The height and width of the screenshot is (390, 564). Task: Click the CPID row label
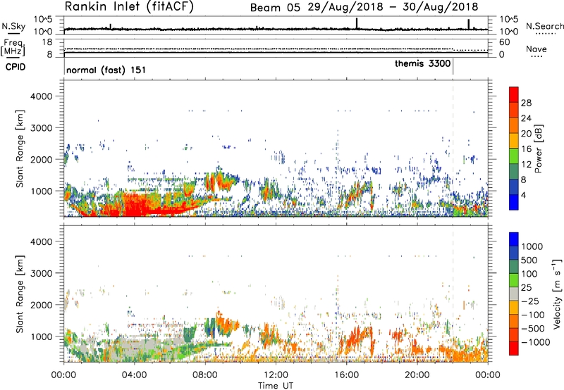[16, 67]
